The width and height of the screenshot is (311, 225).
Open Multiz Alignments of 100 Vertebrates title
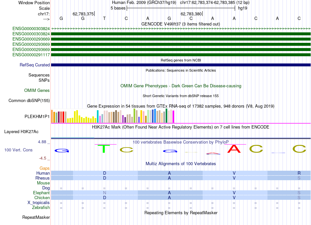pos(181,164)
